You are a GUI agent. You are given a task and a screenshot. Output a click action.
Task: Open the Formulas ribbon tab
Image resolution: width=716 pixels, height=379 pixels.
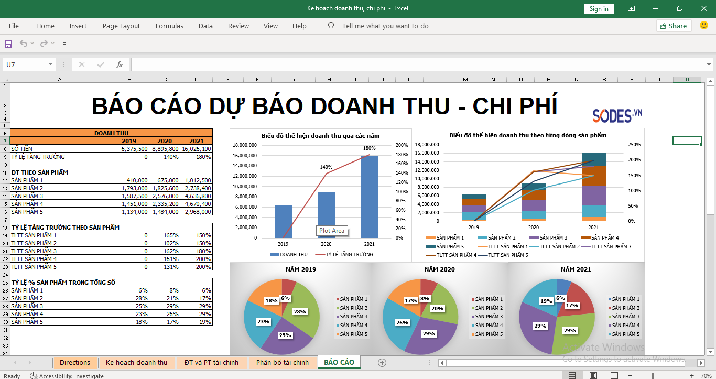169,26
